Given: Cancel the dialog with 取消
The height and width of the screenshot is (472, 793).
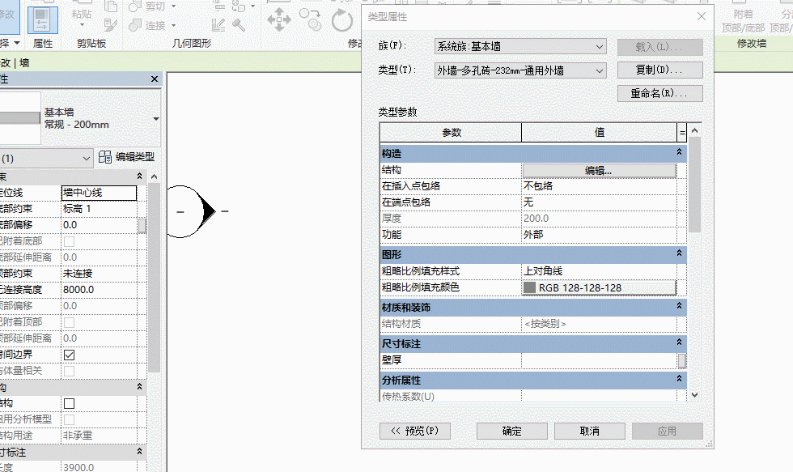Looking at the screenshot, I should (590, 431).
